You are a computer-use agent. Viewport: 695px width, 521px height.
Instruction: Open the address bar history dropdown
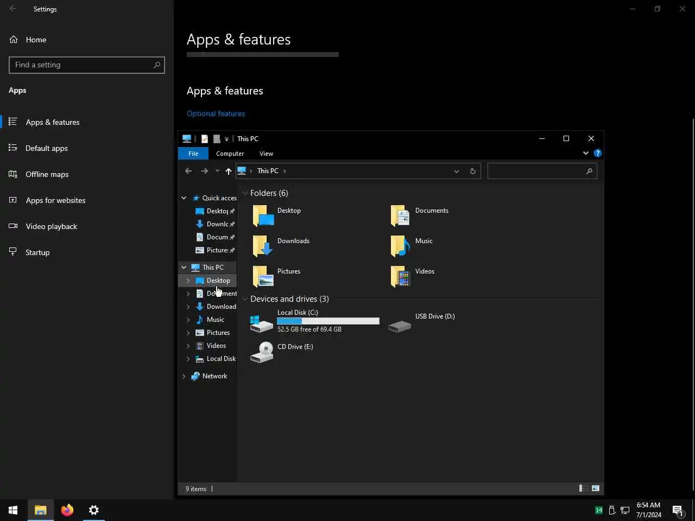click(456, 171)
